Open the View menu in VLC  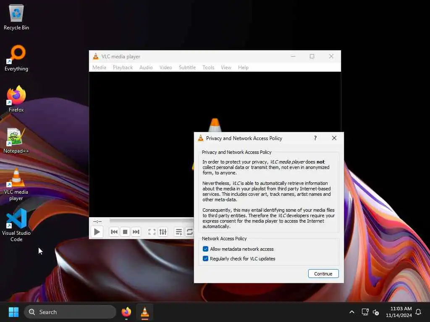[226, 68]
